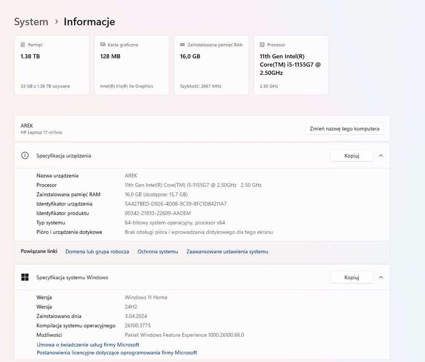Viewport: 425px width, 362px height.
Task: Go back to System in the breadcrumb
Action: (x=31, y=22)
